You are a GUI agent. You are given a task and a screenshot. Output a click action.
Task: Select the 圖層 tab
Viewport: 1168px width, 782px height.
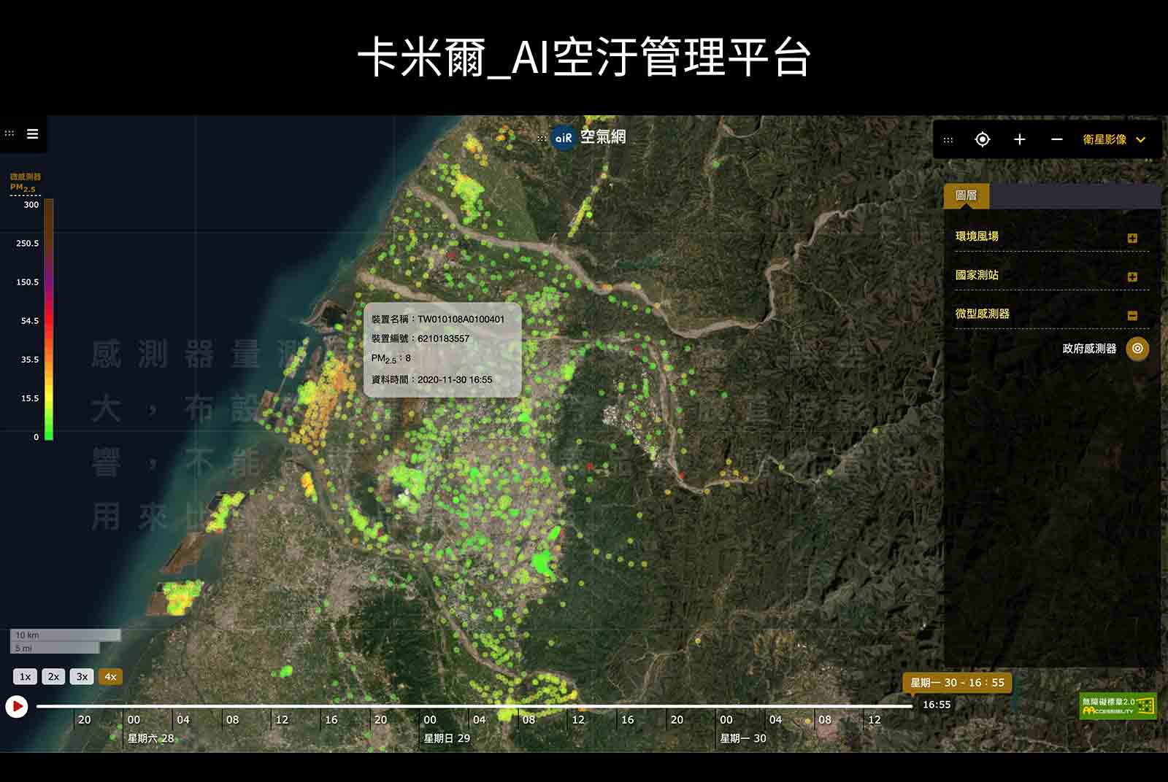click(x=967, y=195)
